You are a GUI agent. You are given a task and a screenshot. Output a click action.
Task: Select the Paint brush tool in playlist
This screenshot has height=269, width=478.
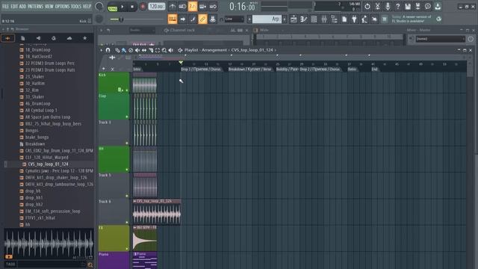(x=124, y=50)
